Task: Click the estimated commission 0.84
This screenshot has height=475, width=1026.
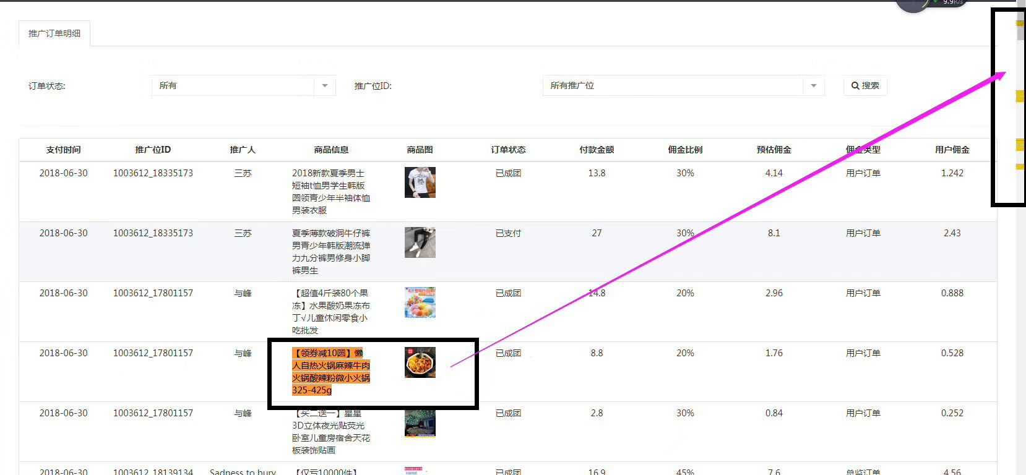Action: click(774, 413)
